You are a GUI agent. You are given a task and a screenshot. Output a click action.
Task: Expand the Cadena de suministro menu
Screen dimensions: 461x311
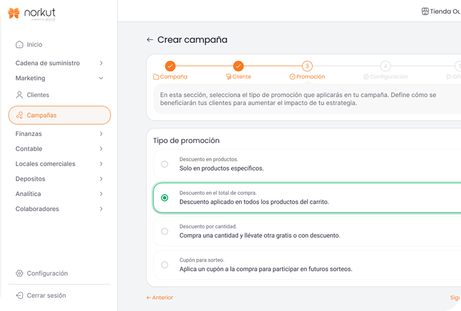[x=100, y=63]
